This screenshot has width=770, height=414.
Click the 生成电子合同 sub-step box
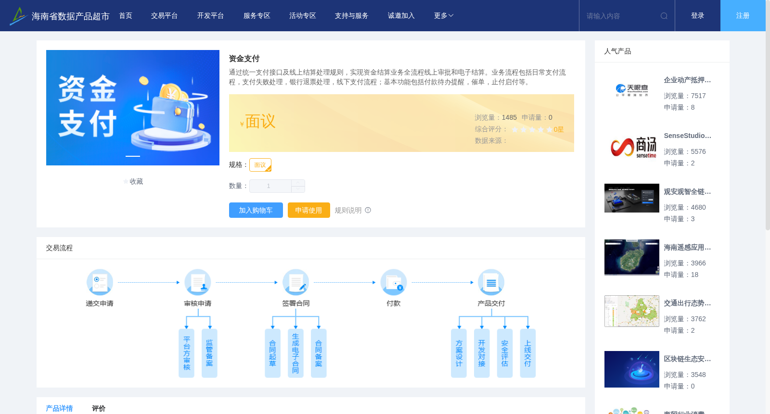click(295, 353)
